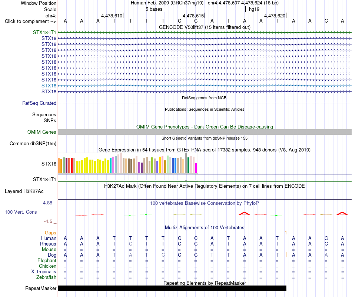The image size is (352, 297).
Task: Click the orange insertion bar in Dog row
Action: click(286, 255)
